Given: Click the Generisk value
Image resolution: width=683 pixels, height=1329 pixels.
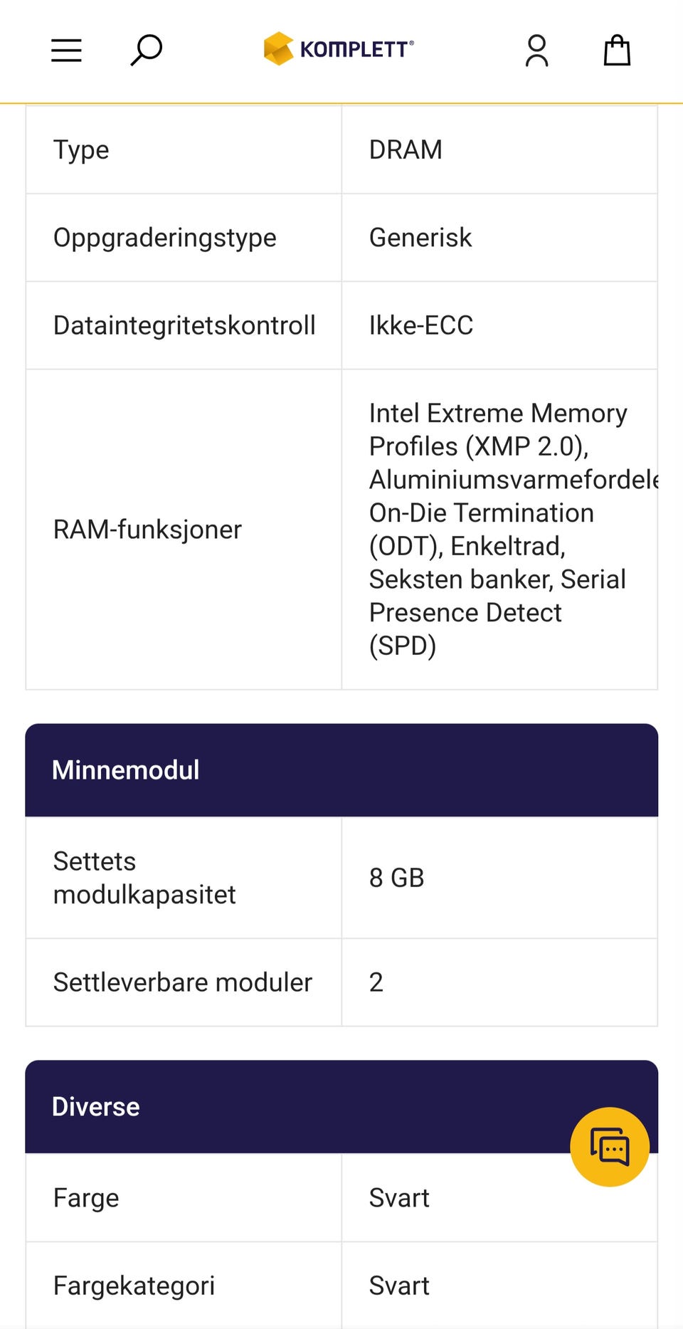Looking at the screenshot, I should [x=420, y=238].
